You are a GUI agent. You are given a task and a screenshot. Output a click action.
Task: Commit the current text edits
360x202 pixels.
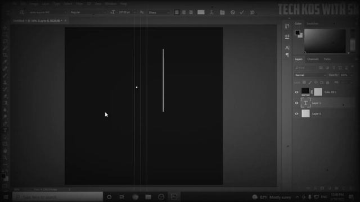[x=242, y=12]
